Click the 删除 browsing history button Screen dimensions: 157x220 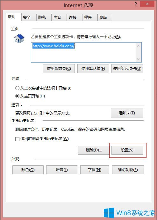pyautogui.click(x=94, y=150)
